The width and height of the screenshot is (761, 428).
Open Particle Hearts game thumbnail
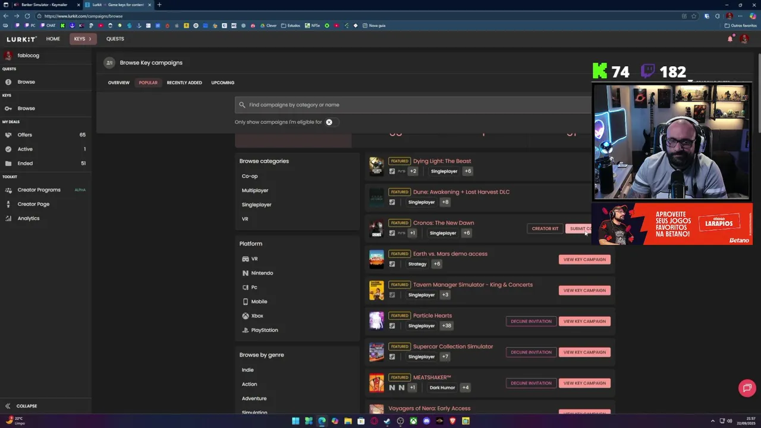(376, 320)
